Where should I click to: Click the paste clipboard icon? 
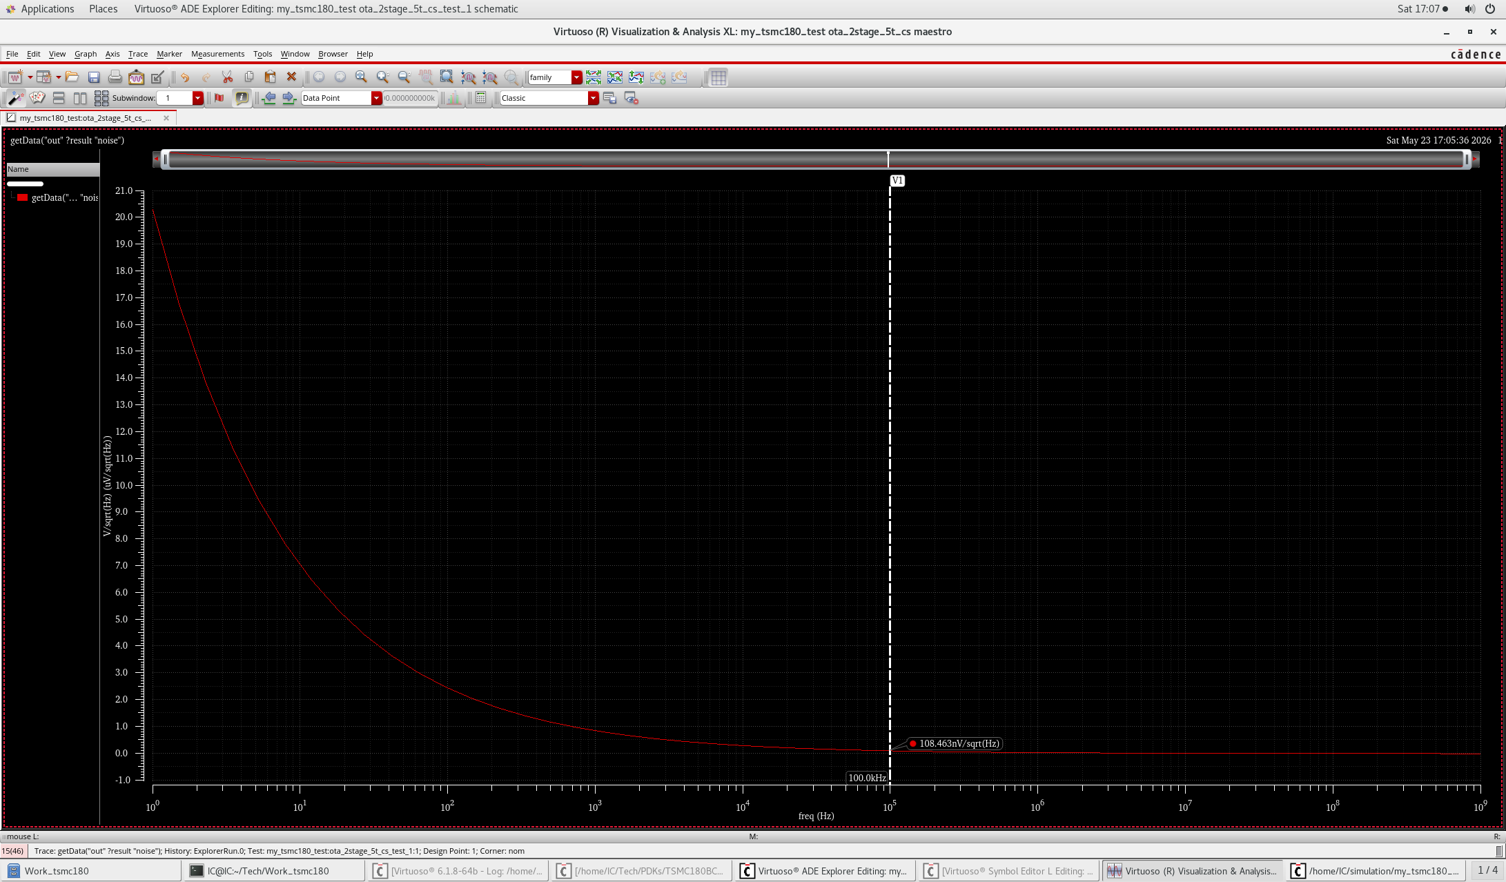coord(270,77)
